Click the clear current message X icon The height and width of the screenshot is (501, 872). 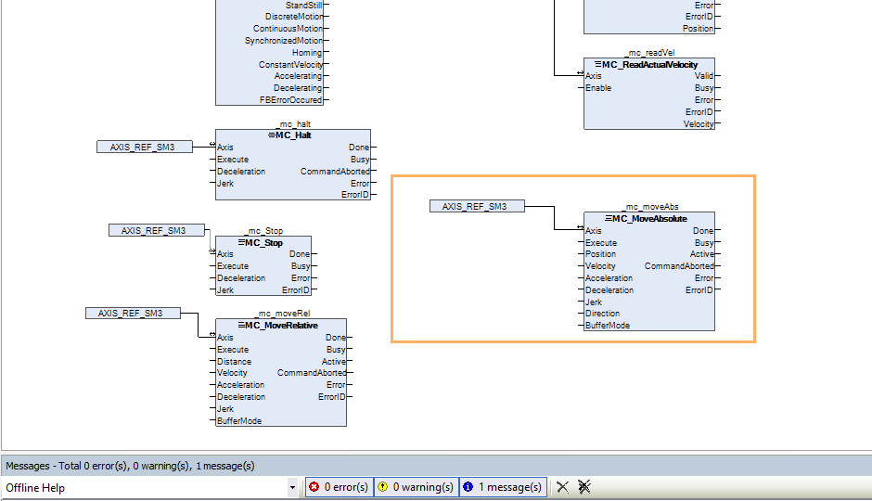(562, 487)
